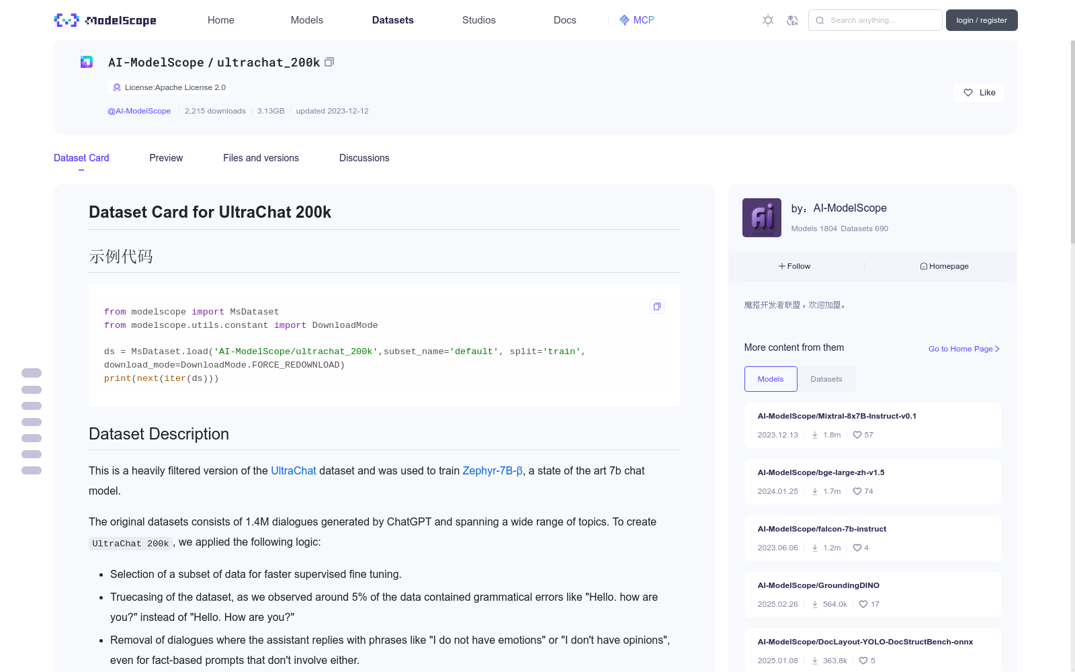
Task: Click the login / register button
Action: [982, 20]
